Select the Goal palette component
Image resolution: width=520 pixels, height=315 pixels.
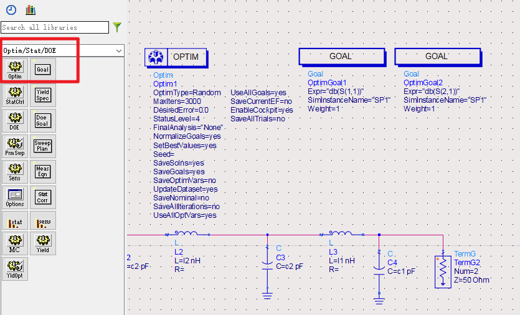pos(43,69)
